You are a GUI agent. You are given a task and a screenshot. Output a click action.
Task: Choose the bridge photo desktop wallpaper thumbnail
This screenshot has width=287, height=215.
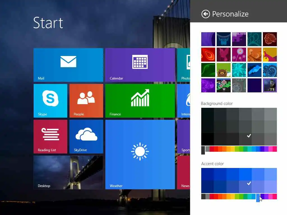click(270, 85)
